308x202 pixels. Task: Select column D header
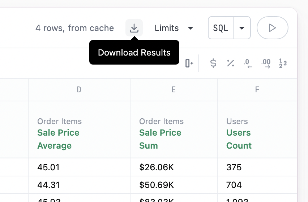click(79, 89)
